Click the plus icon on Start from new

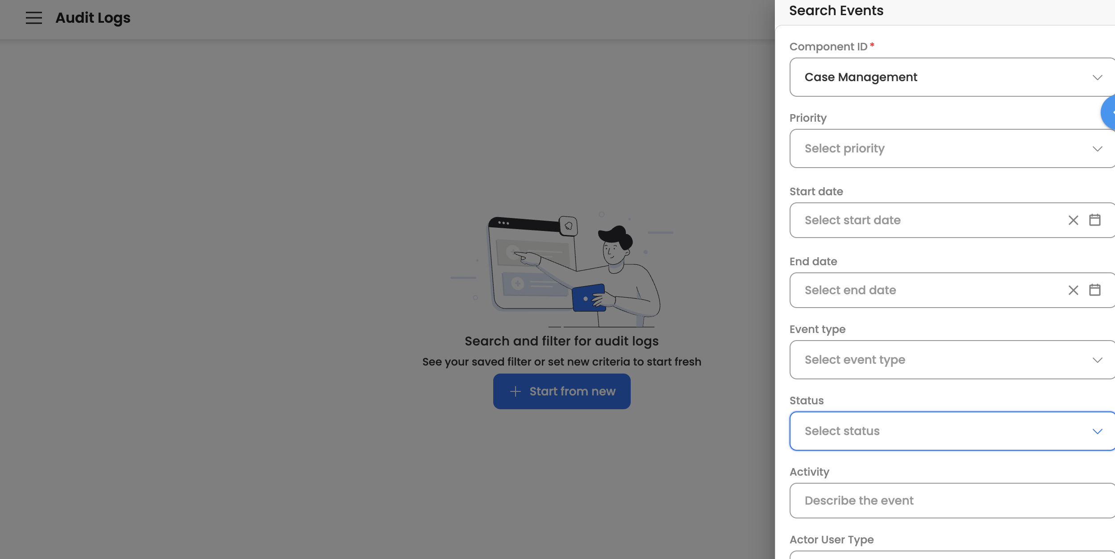[x=516, y=391]
